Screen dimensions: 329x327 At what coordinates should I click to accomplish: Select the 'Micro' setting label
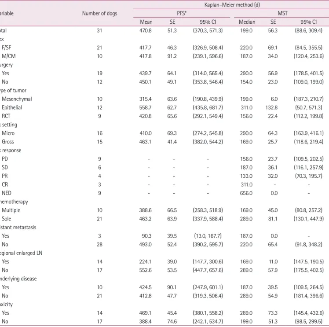pyautogui.click(x=8, y=133)
